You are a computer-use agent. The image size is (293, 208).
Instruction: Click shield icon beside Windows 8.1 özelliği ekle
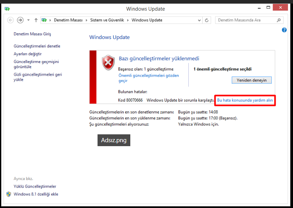(9, 194)
